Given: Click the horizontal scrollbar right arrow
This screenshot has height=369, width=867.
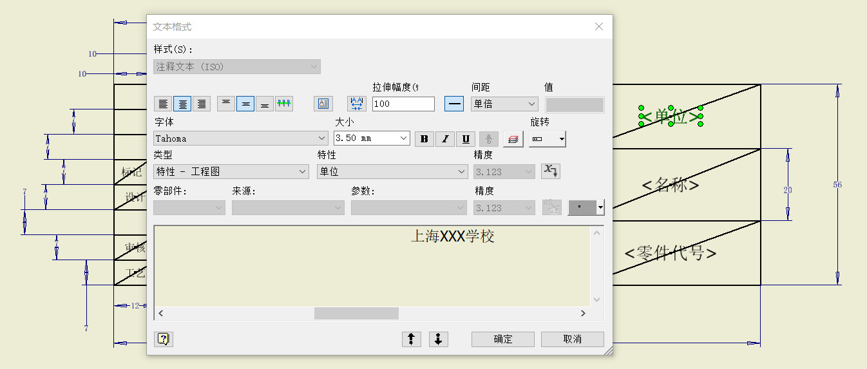Looking at the screenshot, I should (x=583, y=313).
